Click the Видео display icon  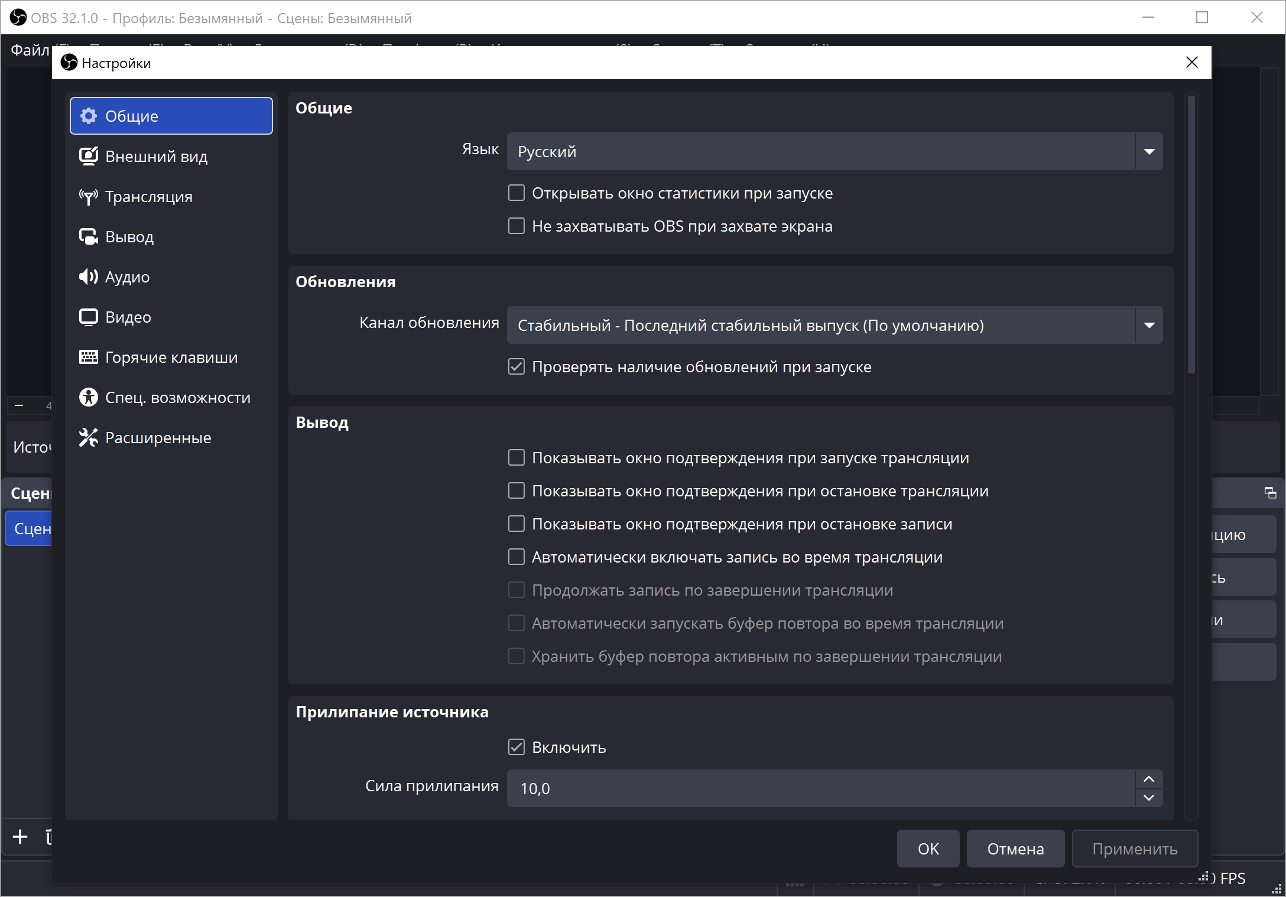point(89,317)
